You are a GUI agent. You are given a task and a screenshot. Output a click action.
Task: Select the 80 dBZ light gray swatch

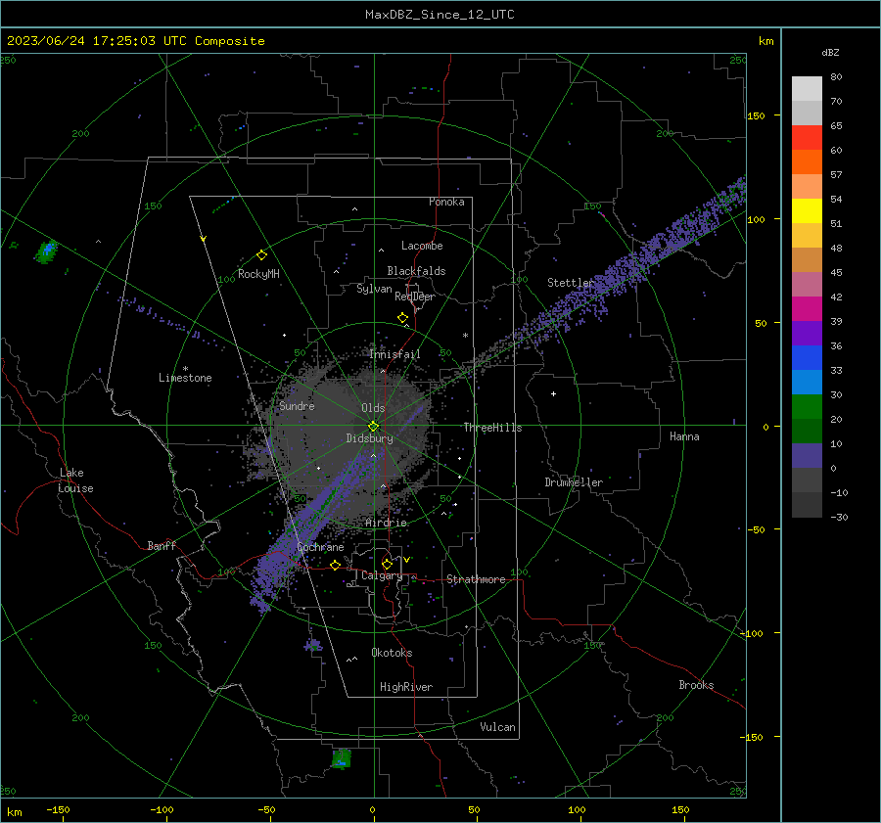point(807,88)
